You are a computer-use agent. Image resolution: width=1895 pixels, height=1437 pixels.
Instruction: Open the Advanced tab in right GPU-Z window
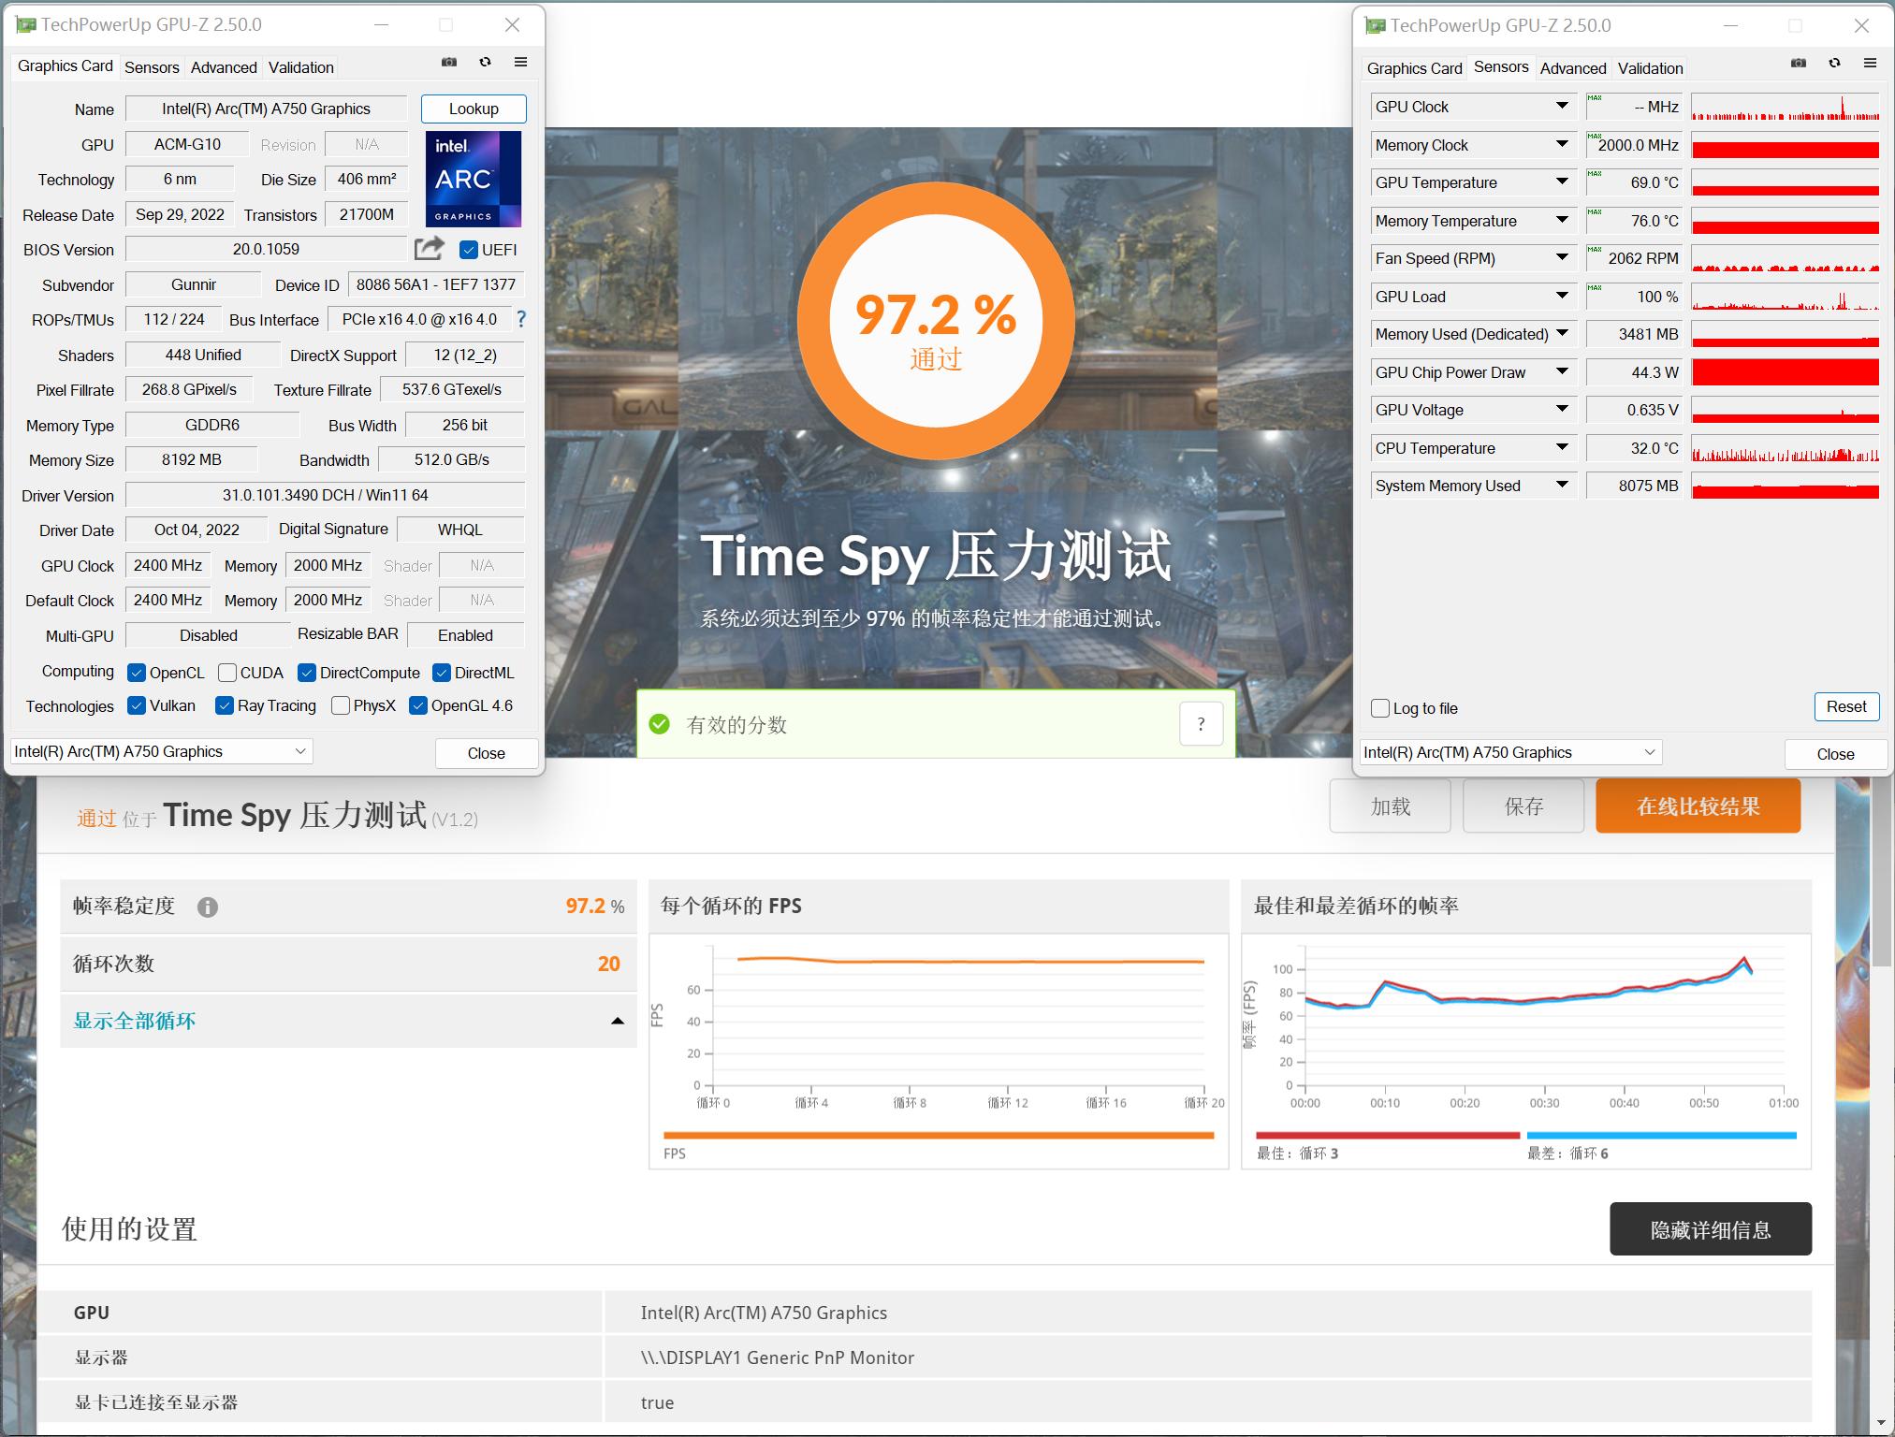point(1572,67)
